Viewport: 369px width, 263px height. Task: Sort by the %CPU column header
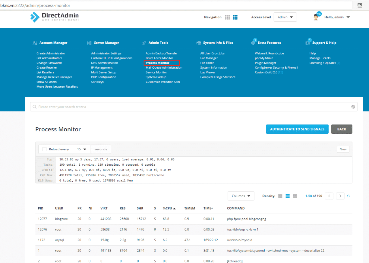point(169,208)
